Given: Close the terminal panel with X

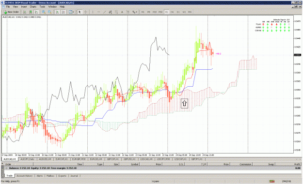Looking at the screenshot, I should coord(2,164).
